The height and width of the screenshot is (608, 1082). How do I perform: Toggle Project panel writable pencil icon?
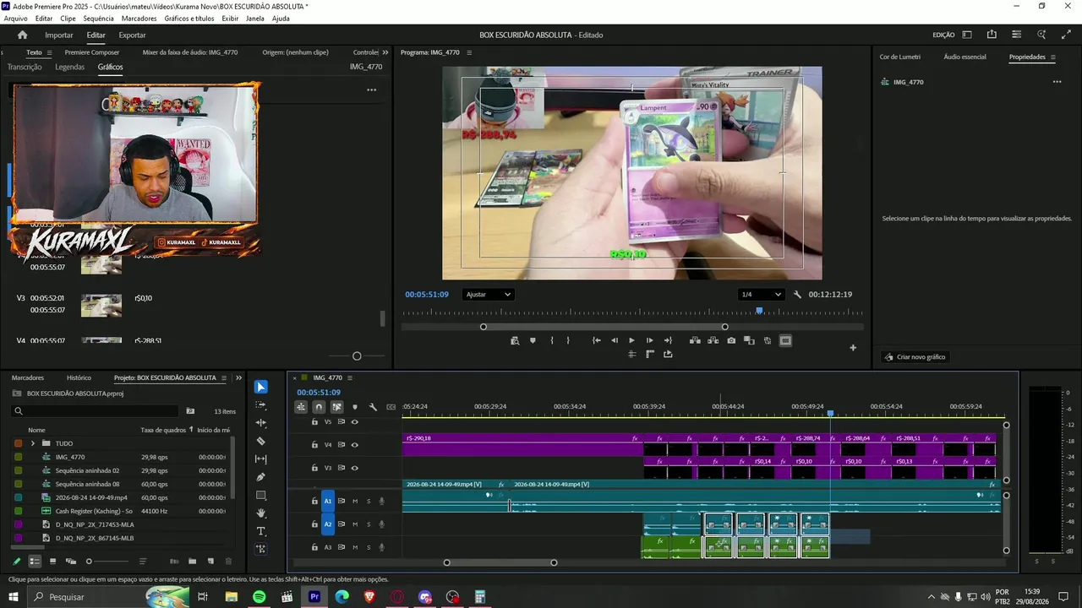[x=17, y=561]
